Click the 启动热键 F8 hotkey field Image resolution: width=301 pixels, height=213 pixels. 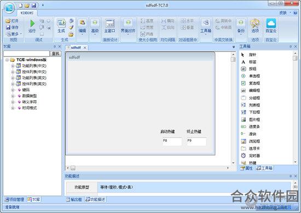[172, 142]
